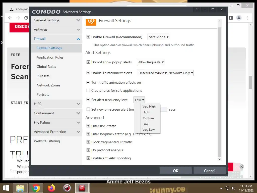Expand the Containment section
Image resolution: width=257 pixels, height=193 pixels.
[56, 113]
